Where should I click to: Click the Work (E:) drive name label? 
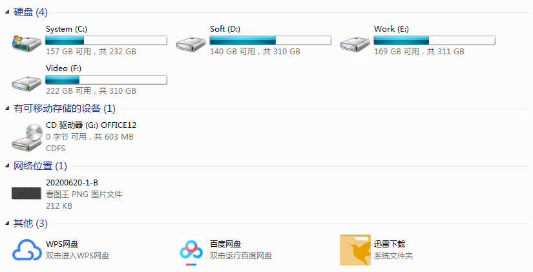(392, 29)
